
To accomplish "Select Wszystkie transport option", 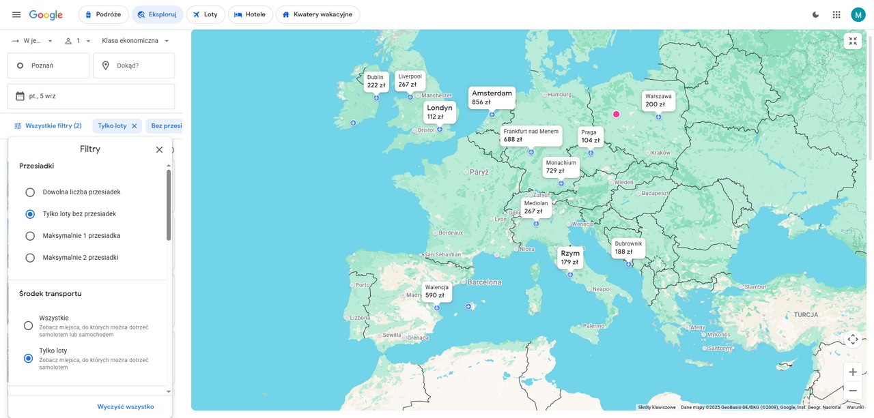I will pos(28,326).
